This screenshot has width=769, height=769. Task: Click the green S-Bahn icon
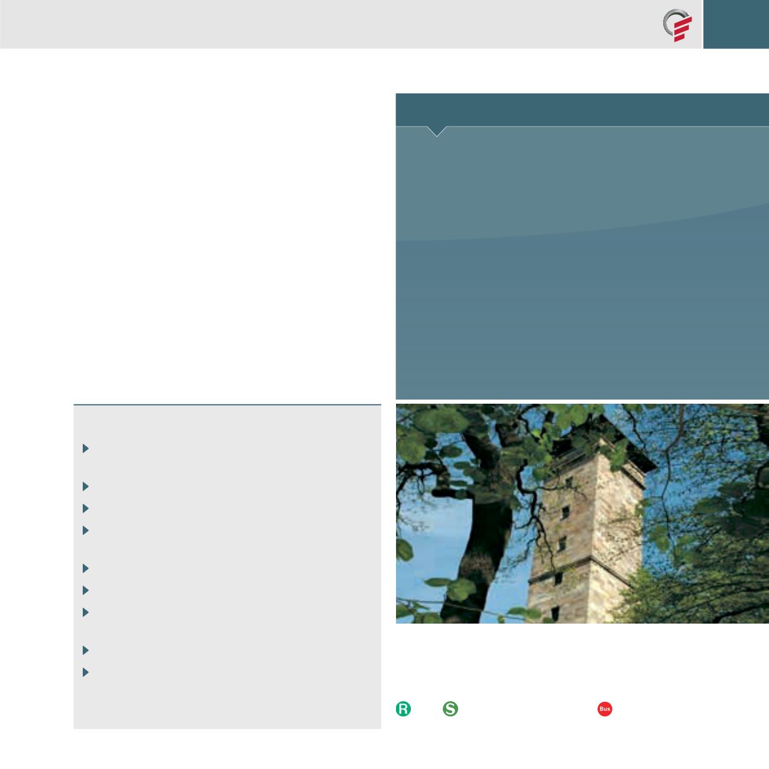pos(450,709)
